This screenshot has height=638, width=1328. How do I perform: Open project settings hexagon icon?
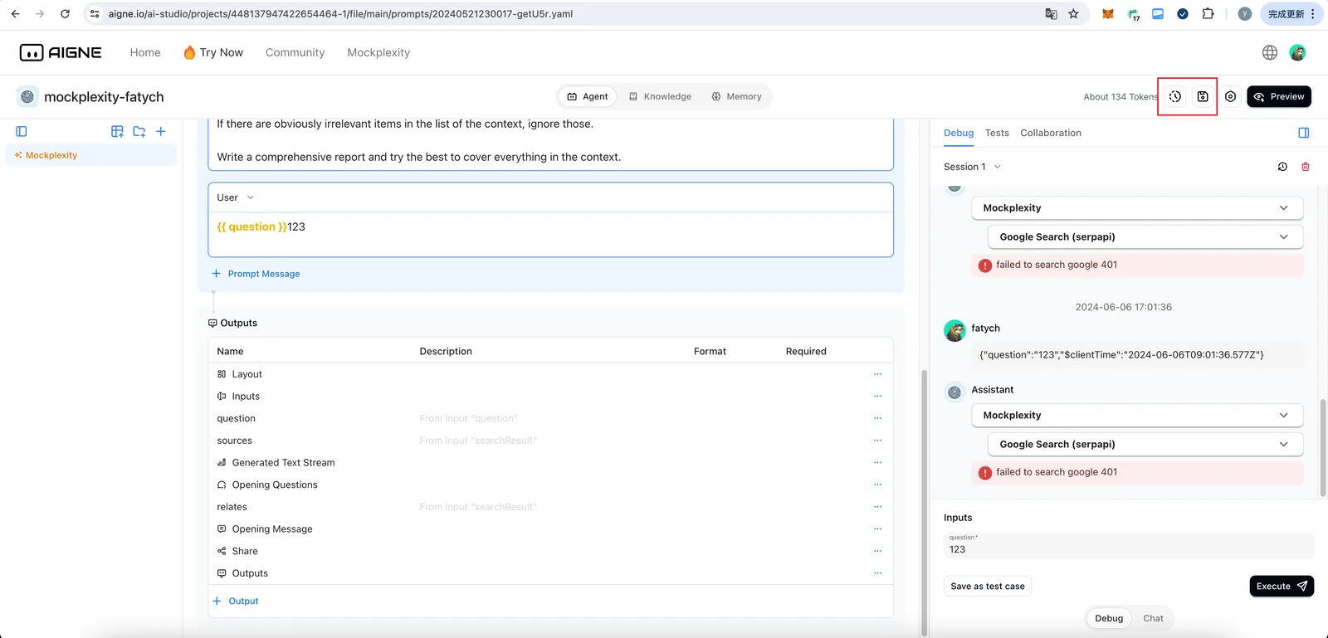(x=1231, y=96)
